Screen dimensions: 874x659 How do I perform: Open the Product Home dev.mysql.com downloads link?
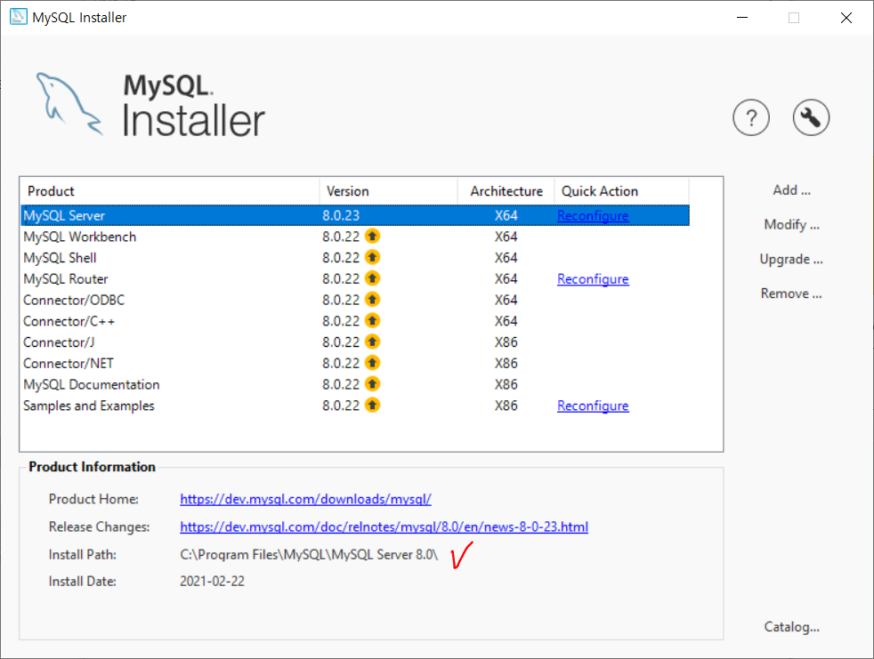click(305, 499)
